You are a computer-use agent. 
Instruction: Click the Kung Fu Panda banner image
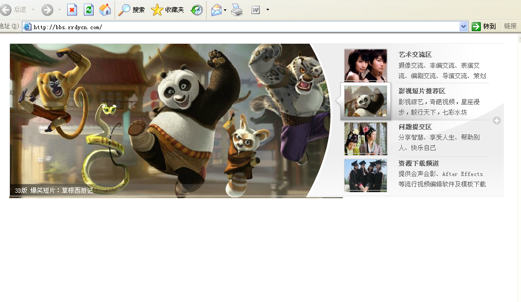170,120
